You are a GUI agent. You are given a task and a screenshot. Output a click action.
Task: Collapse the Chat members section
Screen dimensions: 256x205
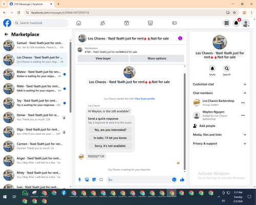pyautogui.click(x=220, y=93)
